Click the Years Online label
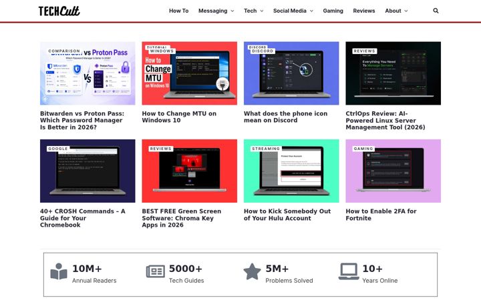 [x=379, y=281]
